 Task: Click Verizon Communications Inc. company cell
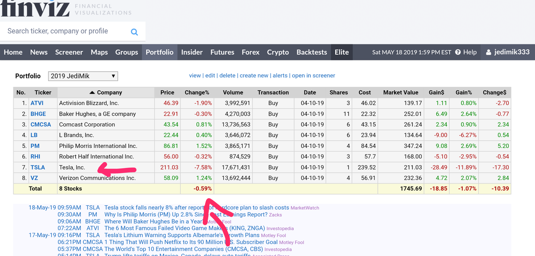107,178
